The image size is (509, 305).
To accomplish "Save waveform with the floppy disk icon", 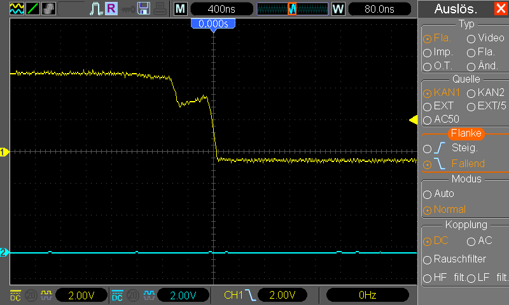I will click(144, 8).
